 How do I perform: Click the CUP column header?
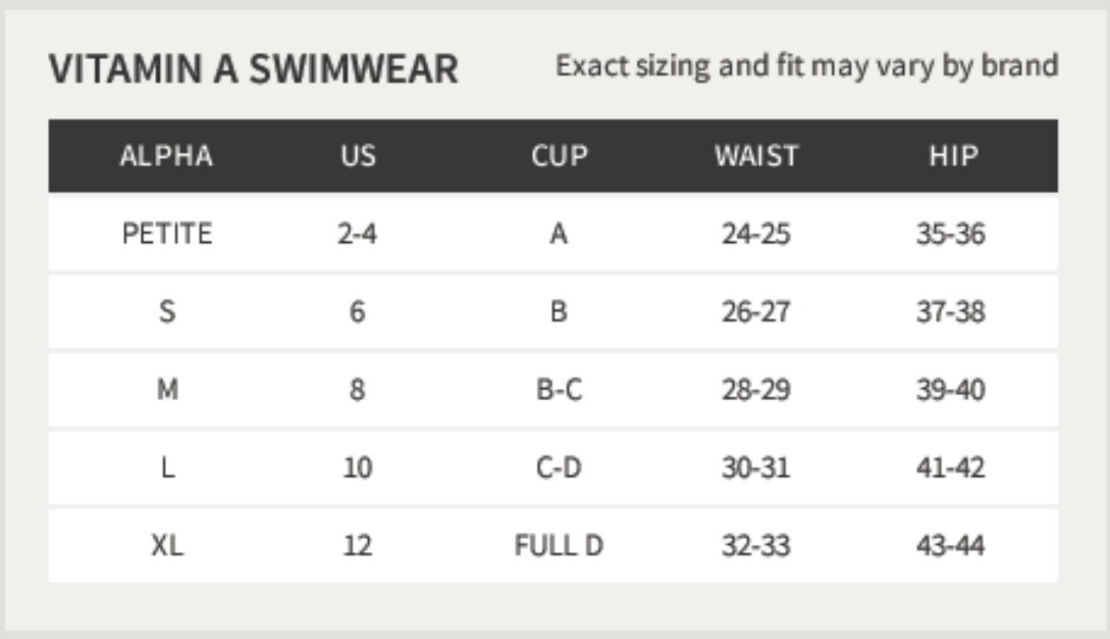(559, 155)
